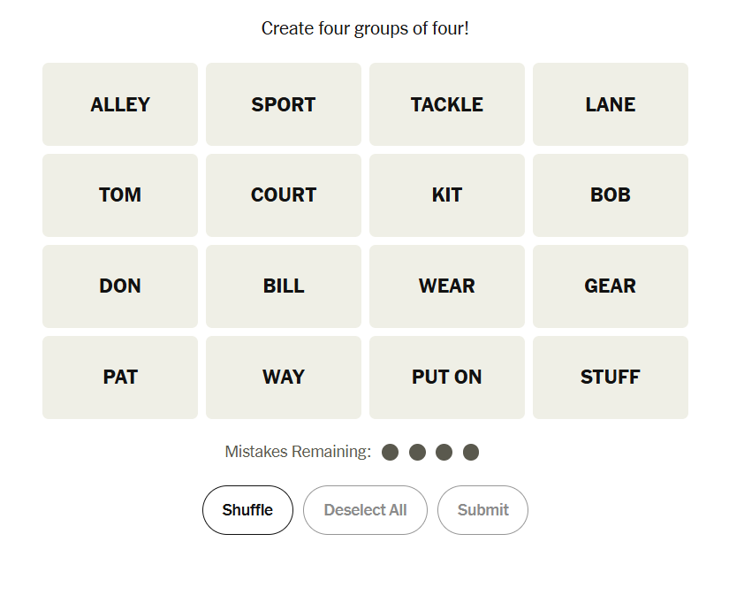The height and width of the screenshot is (595, 729).
Task: Tap the WEAR tile
Action: tap(447, 286)
